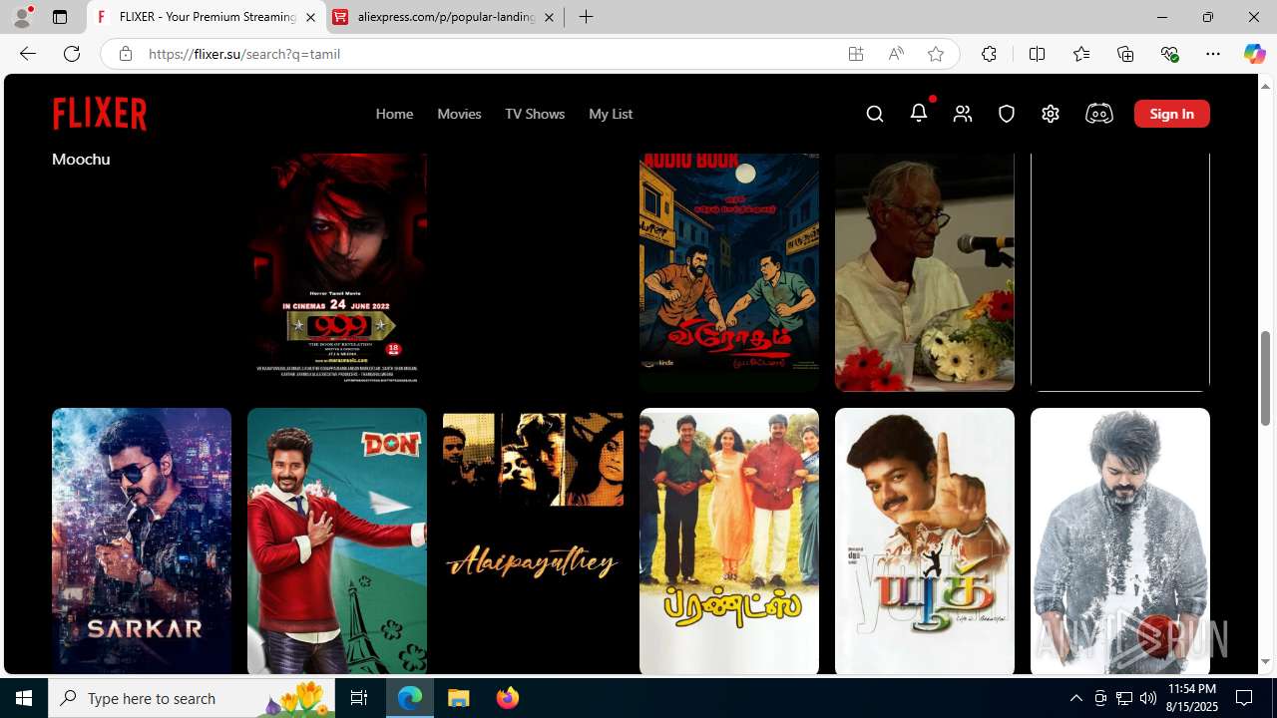Select the FLIXER Premium Streaming tab
This screenshot has width=1277, height=718.
click(x=207, y=17)
